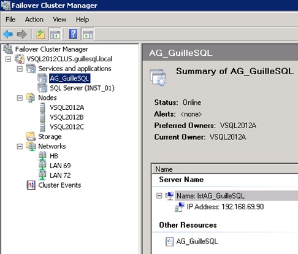This screenshot has width=298, height=254.
Task: Collapse the lstAG_GuilleSQL server name resource
Action: tap(159, 196)
